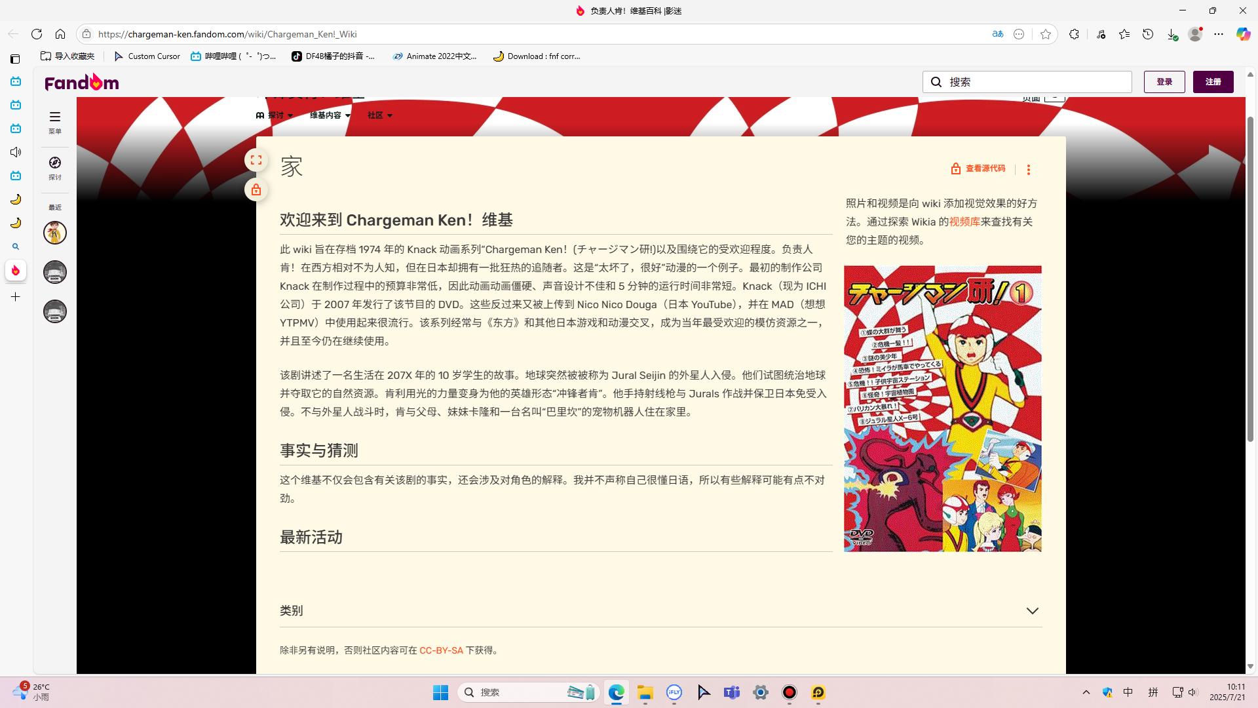Toggle Chinese input mode indicator (中)
The width and height of the screenshot is (1258, 708).
[x=1128, y=692]
